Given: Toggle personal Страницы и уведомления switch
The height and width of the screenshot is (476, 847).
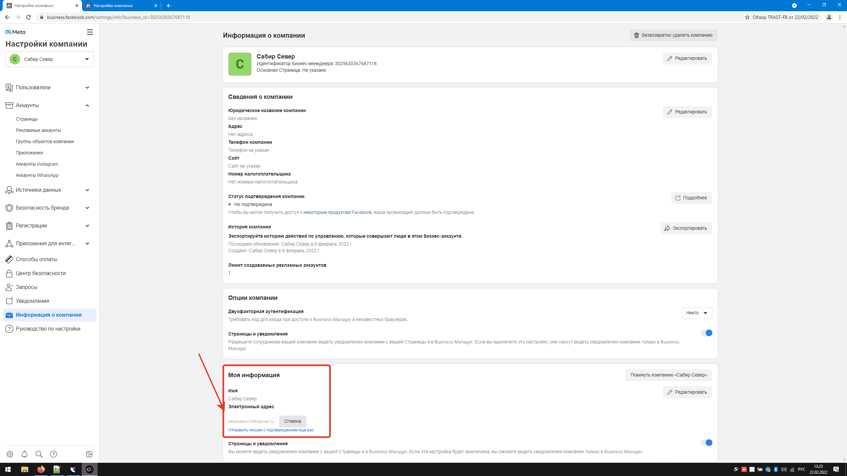Looking at the screenshot, I should pyautogui.click(x=706, y=443).
